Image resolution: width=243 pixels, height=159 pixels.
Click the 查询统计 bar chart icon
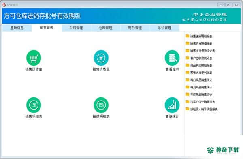coord(172,105)
